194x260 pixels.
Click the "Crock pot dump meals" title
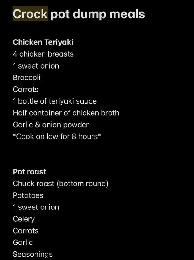tap(79, 14)
